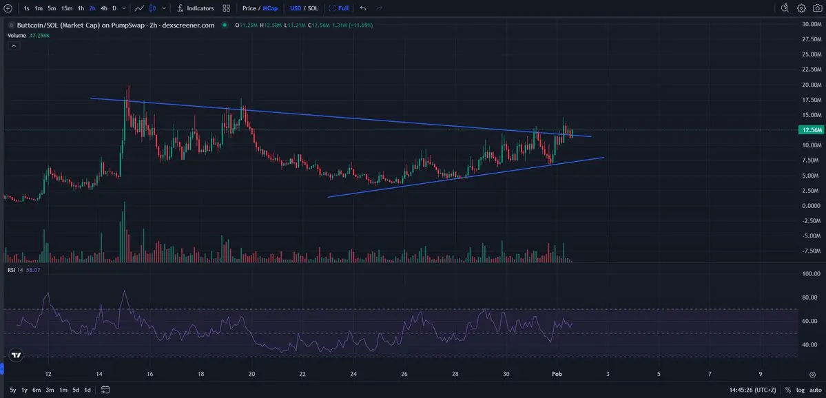Open the Indicators fx icon
Viewport: 826px width, 398px height.
click(x=180, y=8)
